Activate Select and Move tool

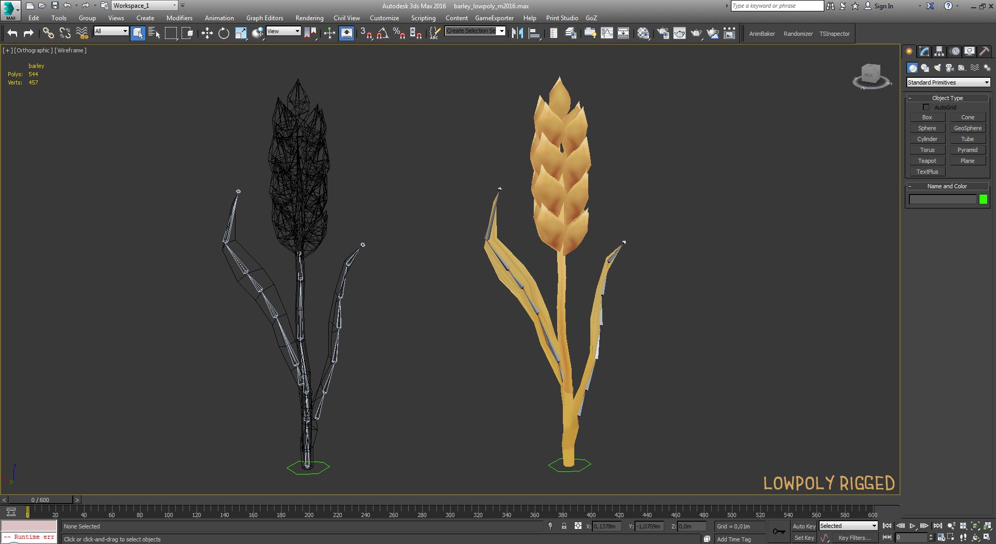(207, 33)
